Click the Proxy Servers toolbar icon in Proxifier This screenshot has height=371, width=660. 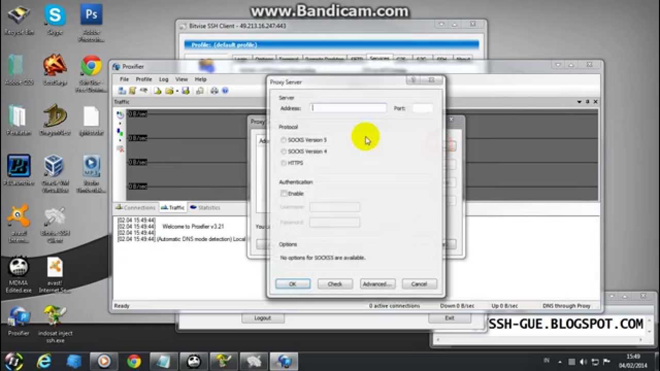pos(122,91)
